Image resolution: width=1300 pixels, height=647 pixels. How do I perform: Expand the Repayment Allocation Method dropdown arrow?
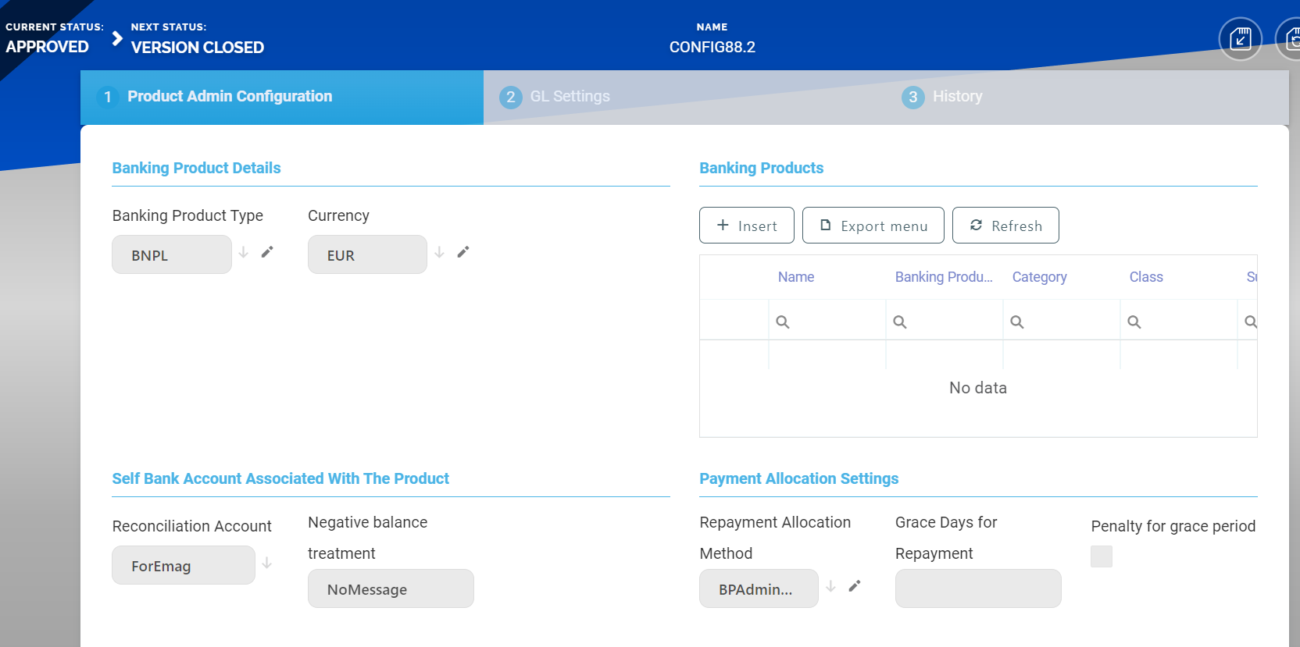[831, 586]
